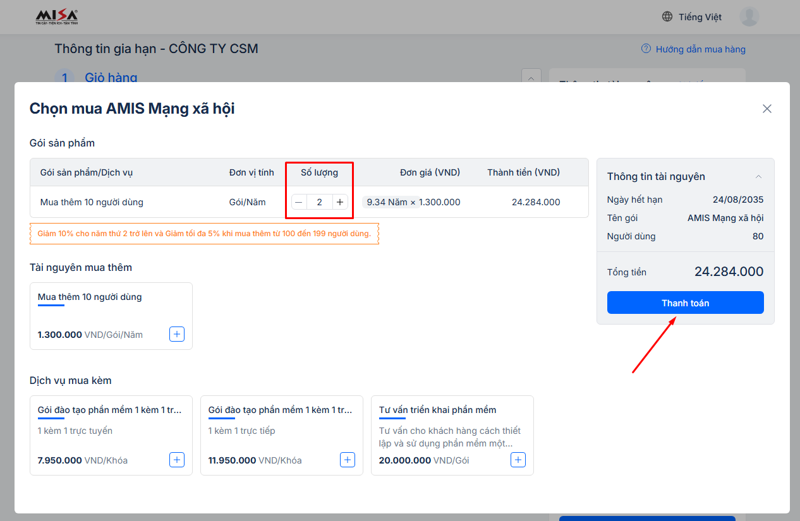Screen dimensions: 800x521
Task: Decrease quantity with the minus button
Action: coord(299,202)
